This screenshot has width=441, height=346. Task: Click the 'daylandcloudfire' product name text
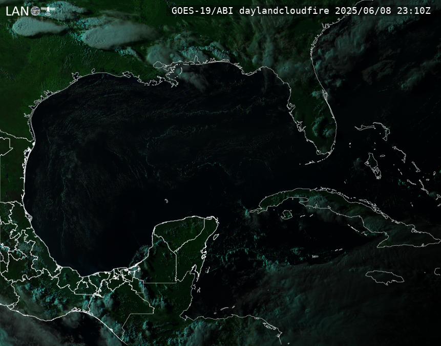click(284, 11)
